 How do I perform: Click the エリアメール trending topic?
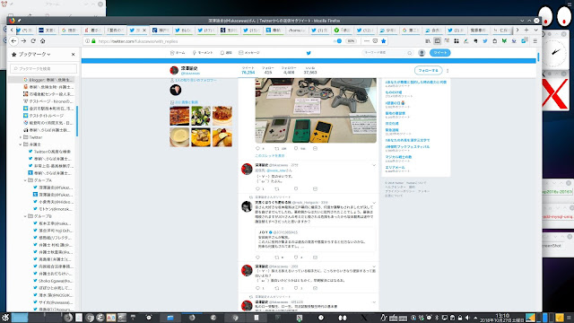(395, 168)
